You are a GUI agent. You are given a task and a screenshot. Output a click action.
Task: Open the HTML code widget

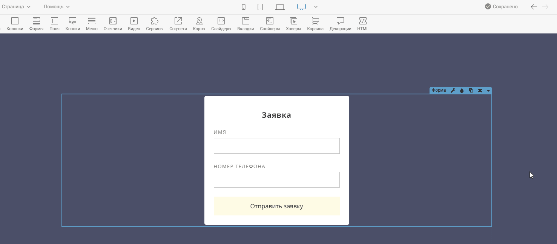tap(363, 24)
